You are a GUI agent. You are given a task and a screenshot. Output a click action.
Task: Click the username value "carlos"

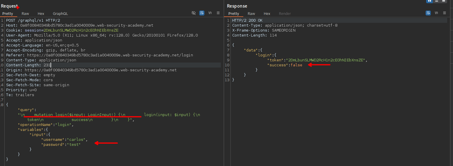coord(77,140)
